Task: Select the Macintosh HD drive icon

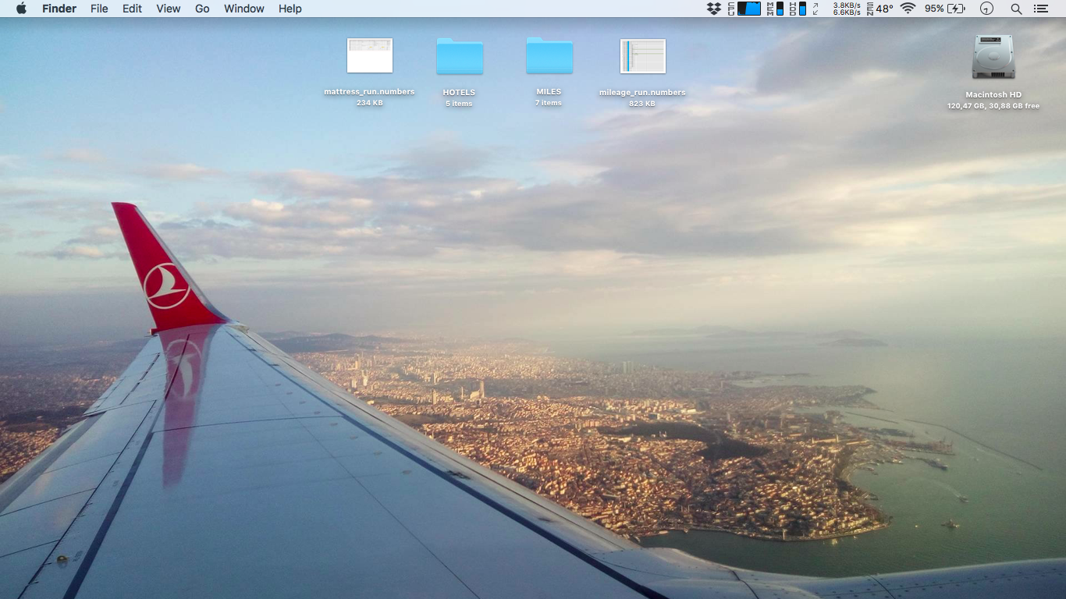Action: click(993, 57)
